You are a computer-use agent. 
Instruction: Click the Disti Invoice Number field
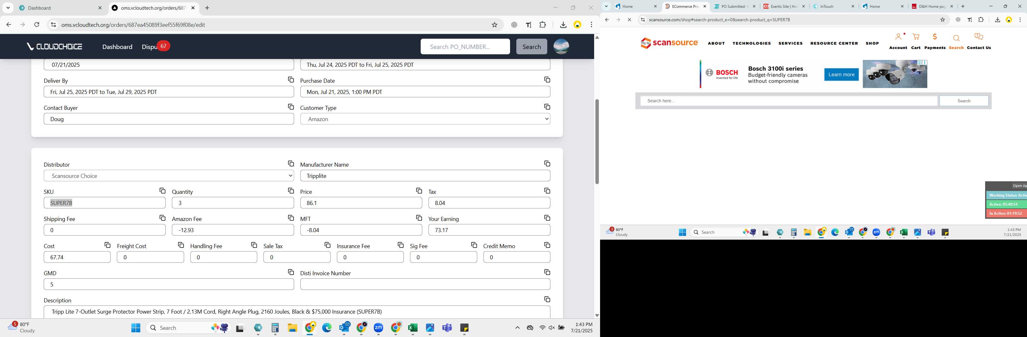425,284
